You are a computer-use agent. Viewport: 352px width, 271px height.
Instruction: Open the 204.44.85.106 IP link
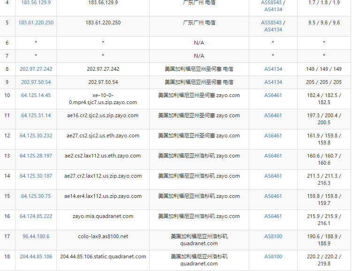36,256
